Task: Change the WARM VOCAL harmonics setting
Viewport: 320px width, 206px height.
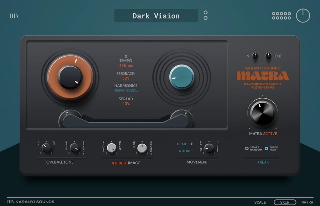Action: pyautogui.click(x=125, y=90)
